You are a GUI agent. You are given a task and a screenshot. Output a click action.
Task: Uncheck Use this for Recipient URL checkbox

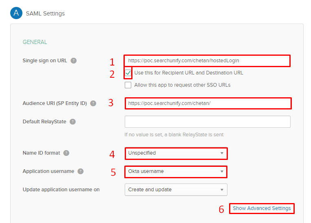[128, 73]
